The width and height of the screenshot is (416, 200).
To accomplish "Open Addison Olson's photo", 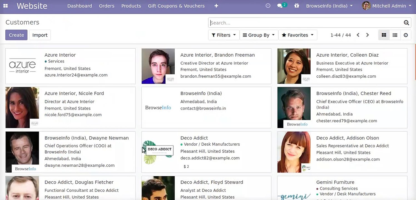I will tap(294, 152).
